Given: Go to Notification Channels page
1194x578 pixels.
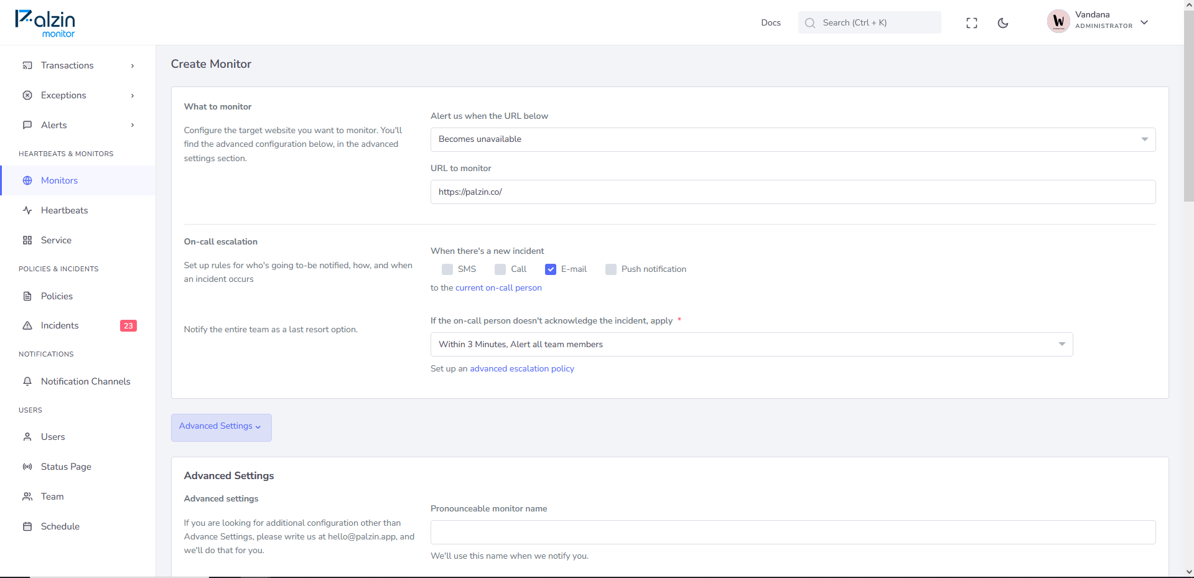Looking at the screenshot, I should (78, 381).
